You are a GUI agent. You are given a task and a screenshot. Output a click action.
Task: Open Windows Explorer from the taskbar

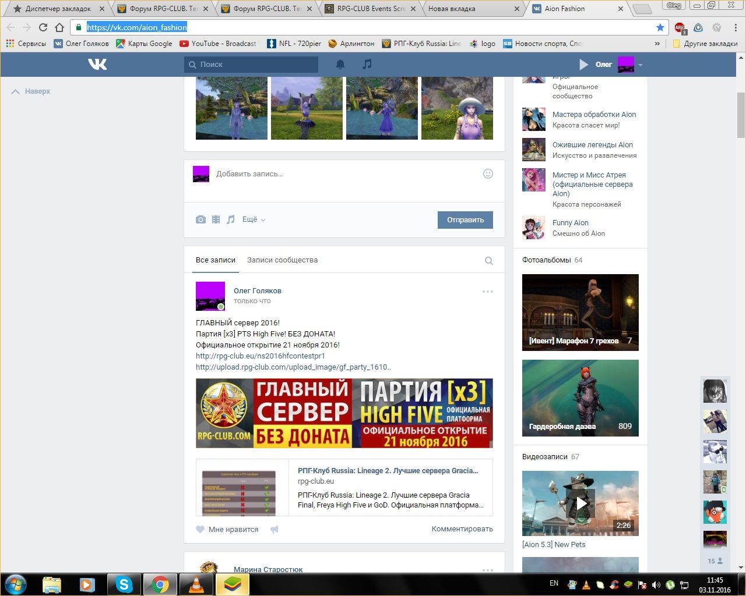click(52, 584)
